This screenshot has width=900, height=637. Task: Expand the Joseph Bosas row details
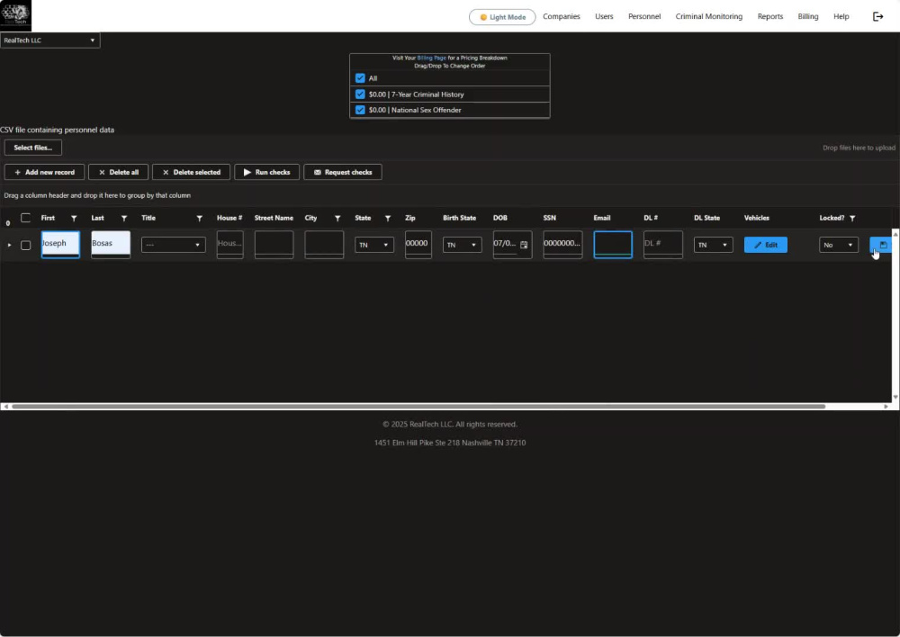click(9, 245)
